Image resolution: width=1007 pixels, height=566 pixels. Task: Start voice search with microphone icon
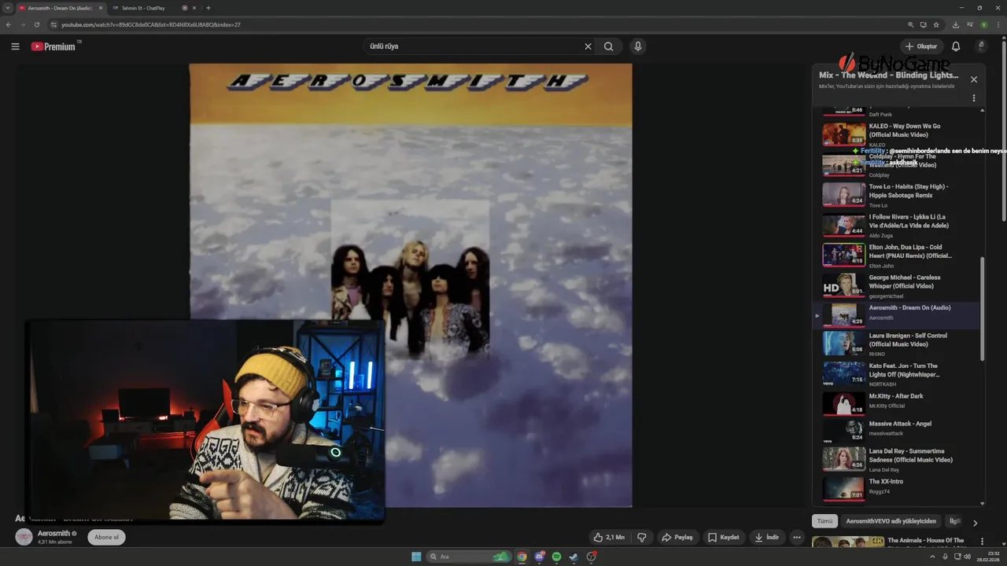tap(638, 46)
